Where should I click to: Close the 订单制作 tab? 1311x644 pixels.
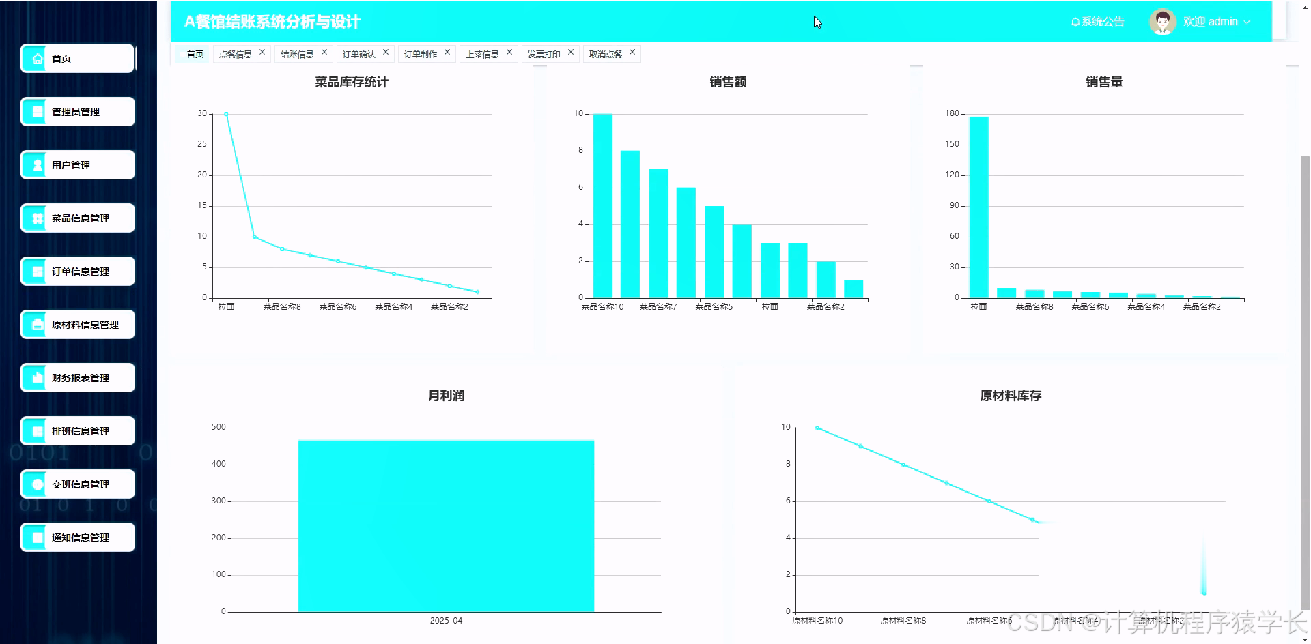click(x=447, y=52)
